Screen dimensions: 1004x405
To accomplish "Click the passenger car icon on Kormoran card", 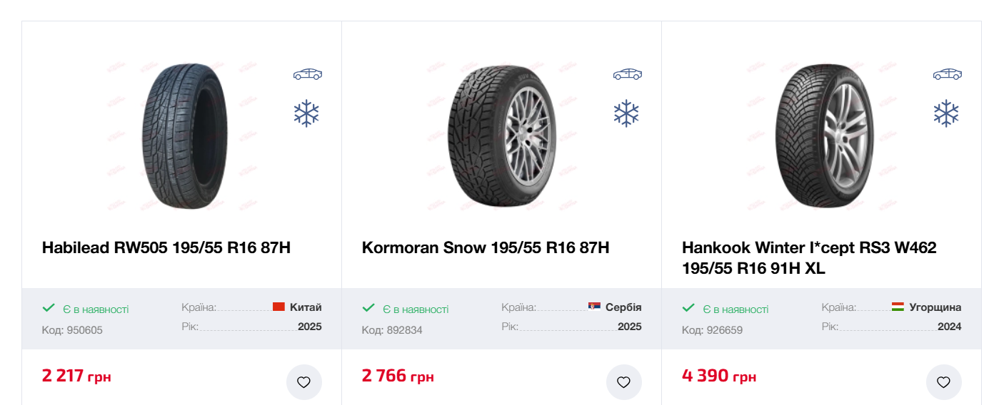I will pos(627,74).
